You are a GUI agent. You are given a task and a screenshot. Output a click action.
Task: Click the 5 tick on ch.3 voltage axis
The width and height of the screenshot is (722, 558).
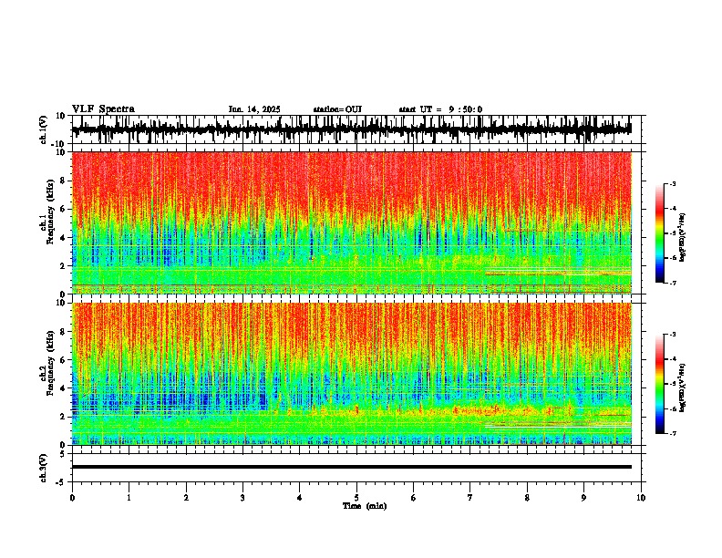[63, 454]
